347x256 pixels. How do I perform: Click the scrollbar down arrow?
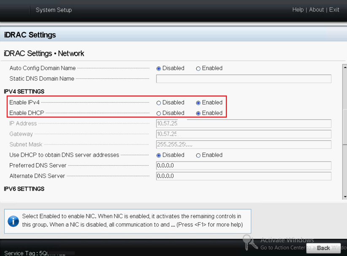(345, 197)
